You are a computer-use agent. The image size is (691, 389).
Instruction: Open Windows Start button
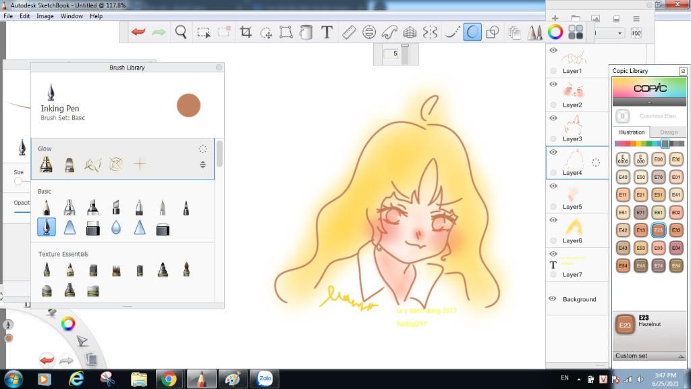click(x=13, y=379)
